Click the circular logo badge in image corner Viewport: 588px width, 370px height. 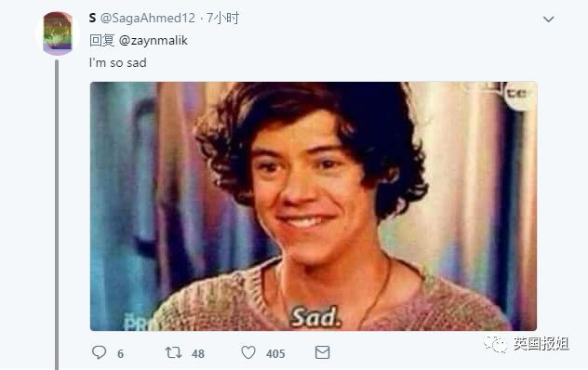coord(519,95)
